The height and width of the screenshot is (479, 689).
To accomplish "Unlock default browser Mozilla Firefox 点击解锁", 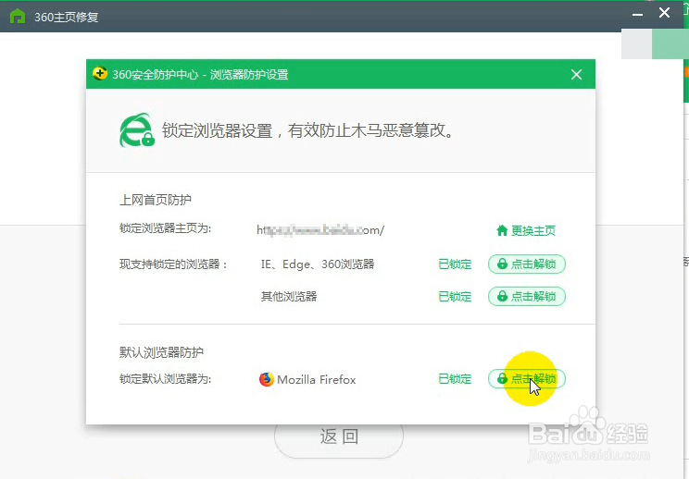I will pos(526,379).
